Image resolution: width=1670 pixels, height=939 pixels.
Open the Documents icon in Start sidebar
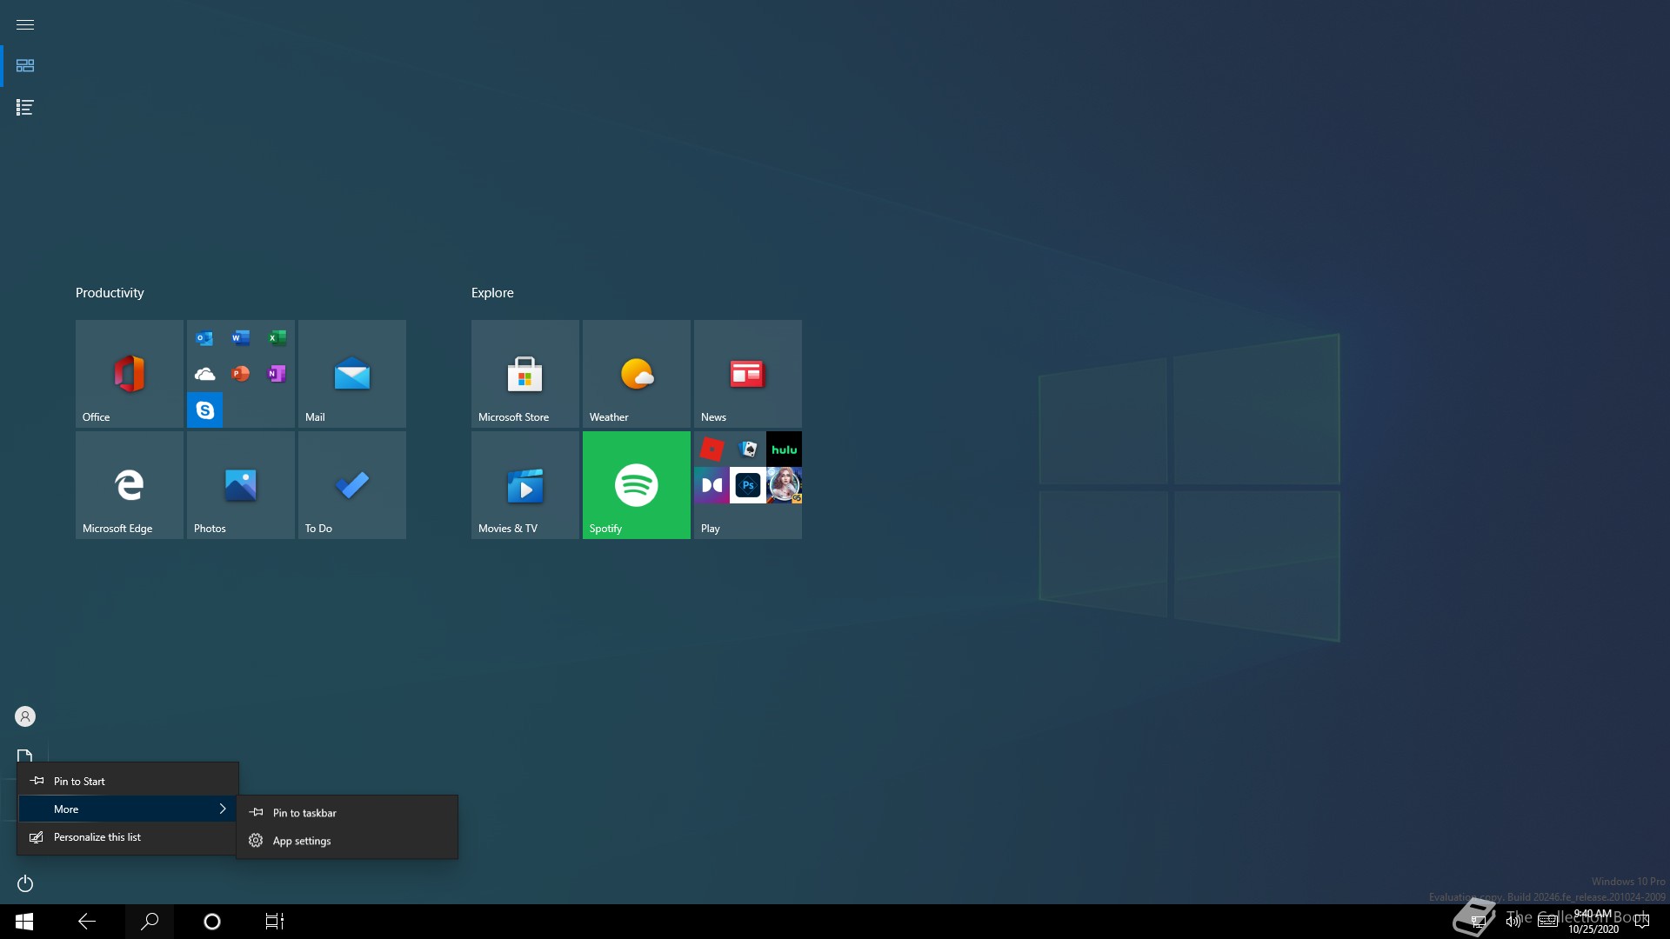(x=25, y=756)
